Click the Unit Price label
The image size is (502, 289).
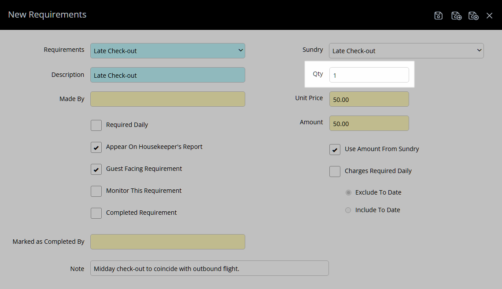309,98
